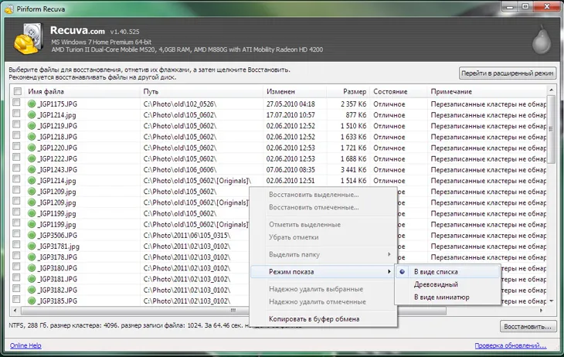The height and width of the screenshot is (357, 564).
Task: Click green status icon of _IGP31781.jpg
Action: 32,246
